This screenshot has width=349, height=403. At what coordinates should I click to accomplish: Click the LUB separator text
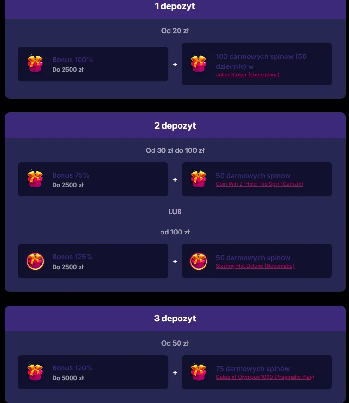(175, 212)
